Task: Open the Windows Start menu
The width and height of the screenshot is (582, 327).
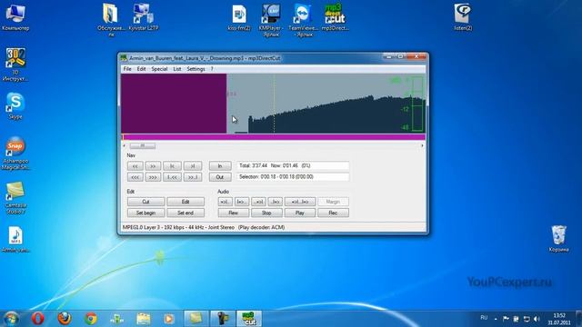Action: (11, 319)
